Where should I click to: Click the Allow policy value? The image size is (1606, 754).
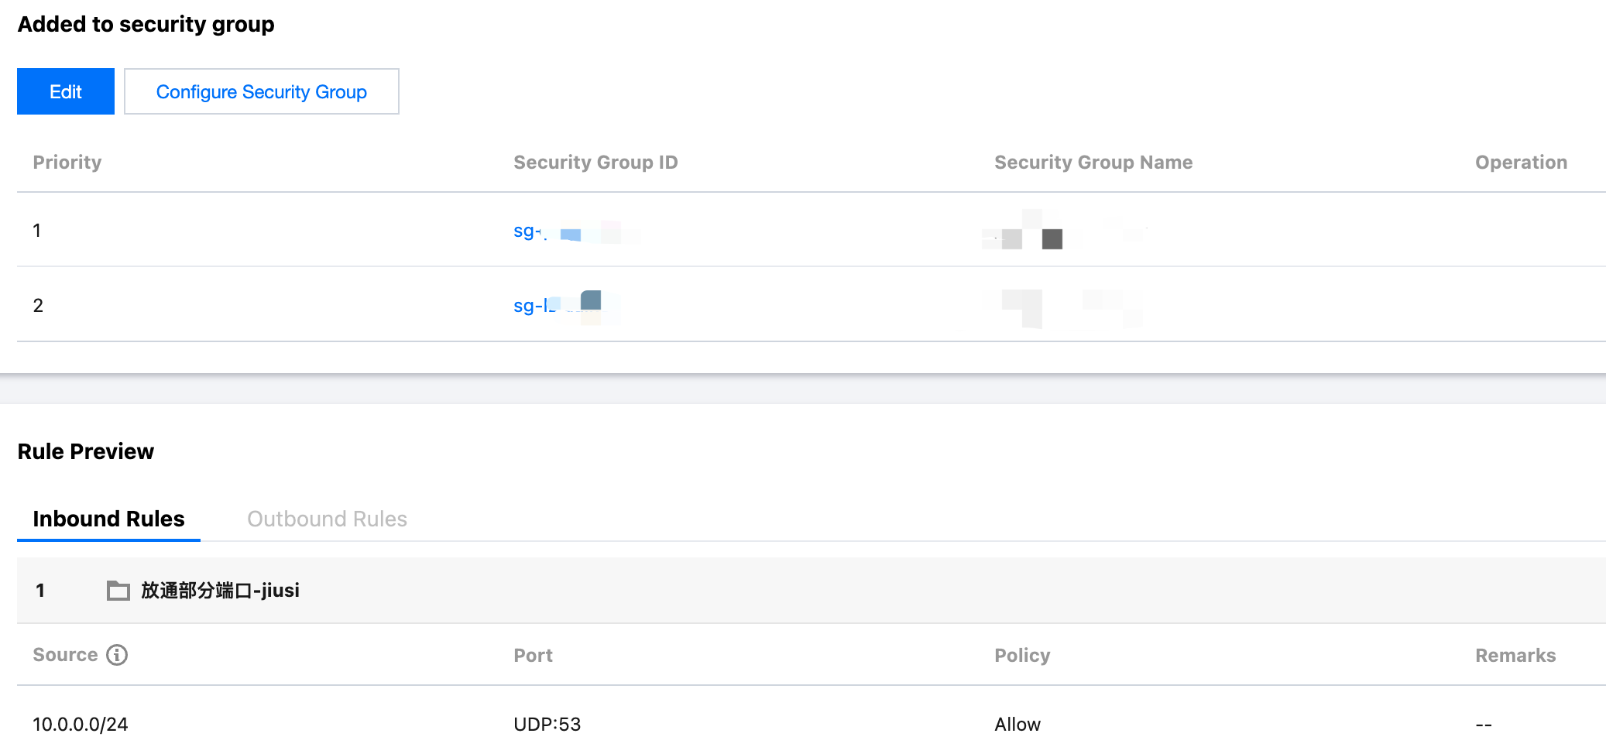(x=1017, y=725)
